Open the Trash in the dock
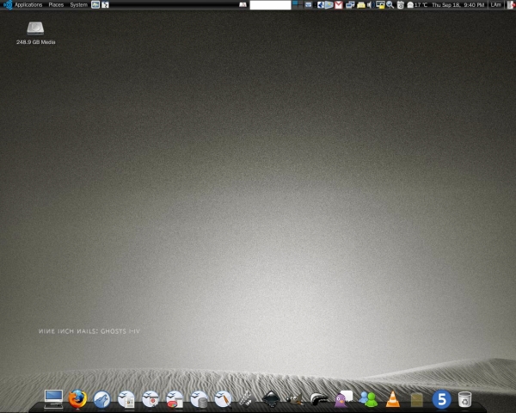This screenshot has width=516, height=413. pos(464,399)
